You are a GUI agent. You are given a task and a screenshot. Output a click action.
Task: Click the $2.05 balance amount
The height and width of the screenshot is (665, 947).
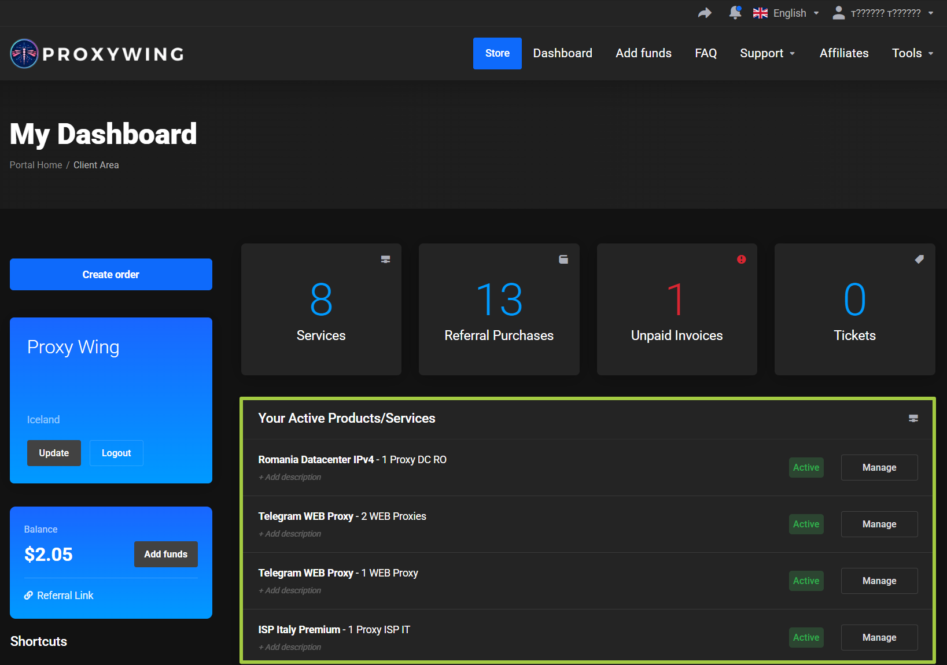pyautogui.click(x=49, y=555)
